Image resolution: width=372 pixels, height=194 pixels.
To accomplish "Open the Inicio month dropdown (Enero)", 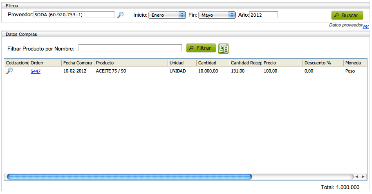I will click(x=167, y=15).
